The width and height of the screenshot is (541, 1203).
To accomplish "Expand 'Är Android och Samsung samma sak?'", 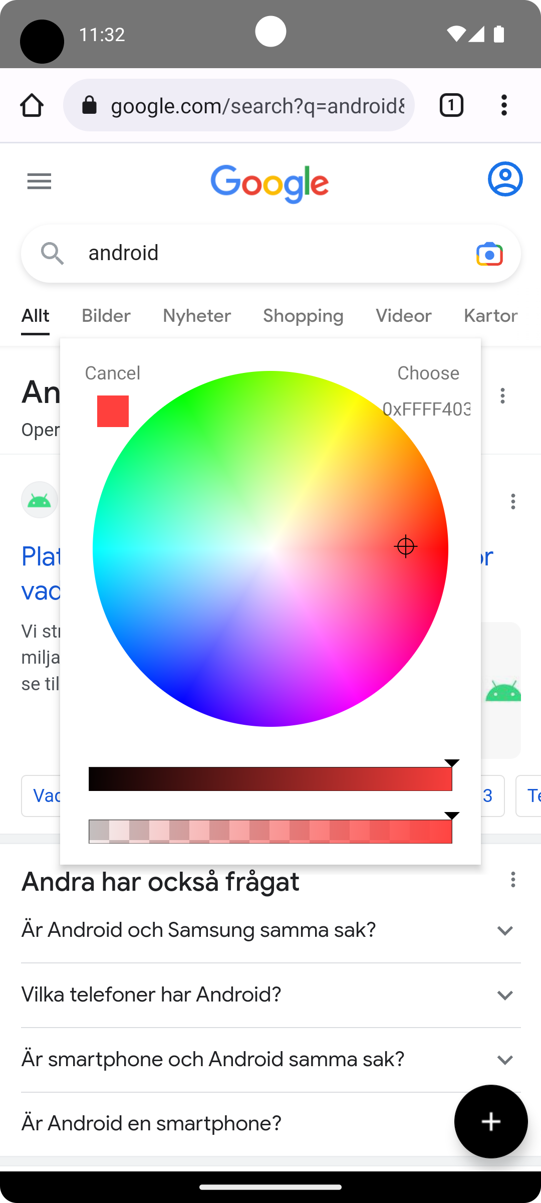I will click(x=505, y=931).
